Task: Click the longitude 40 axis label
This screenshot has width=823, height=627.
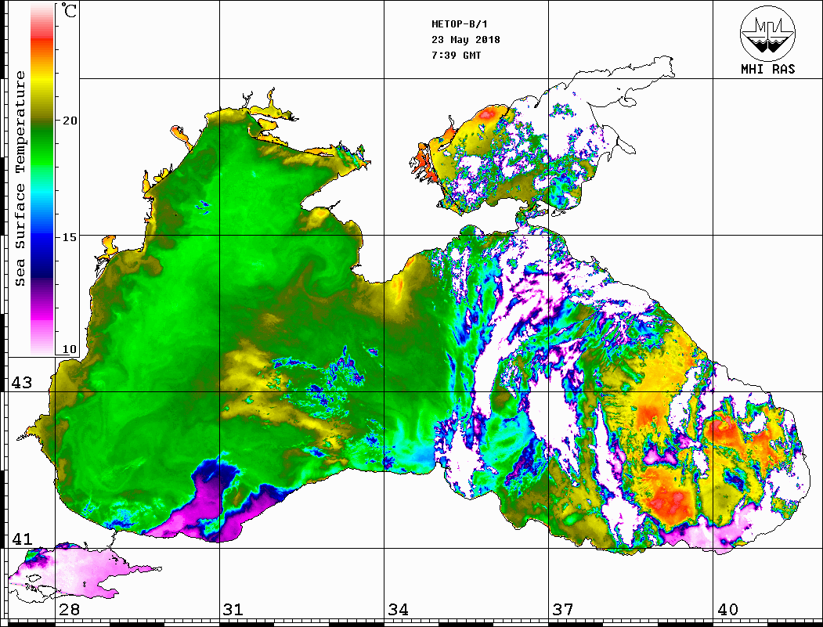Action: click(x=727, y=610)
